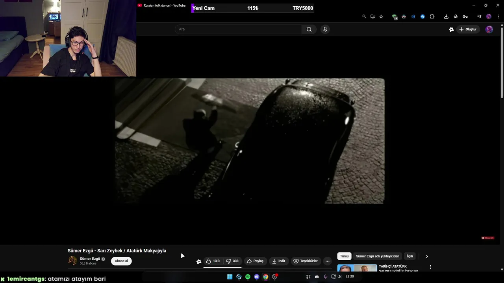
Task: Open options menu for Tarihçi Atatürk video
Action: [430, 267]
